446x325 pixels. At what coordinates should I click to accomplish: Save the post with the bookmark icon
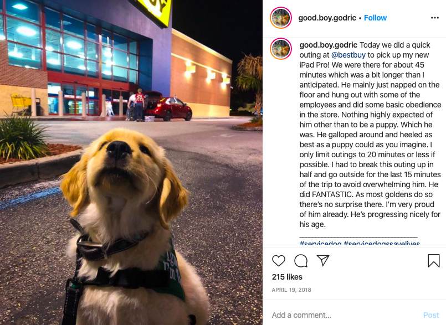433,260
